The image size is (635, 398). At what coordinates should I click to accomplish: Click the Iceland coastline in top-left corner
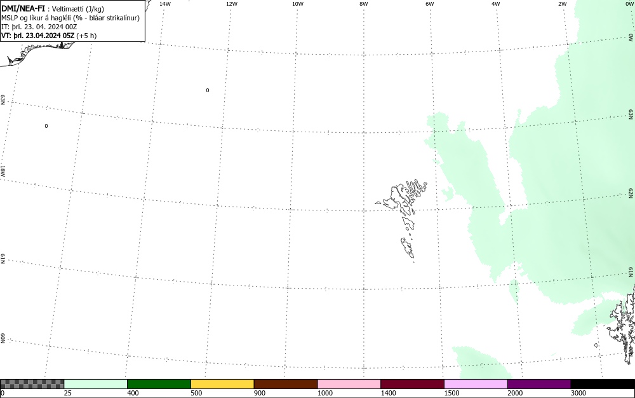(x=36, y=53)
